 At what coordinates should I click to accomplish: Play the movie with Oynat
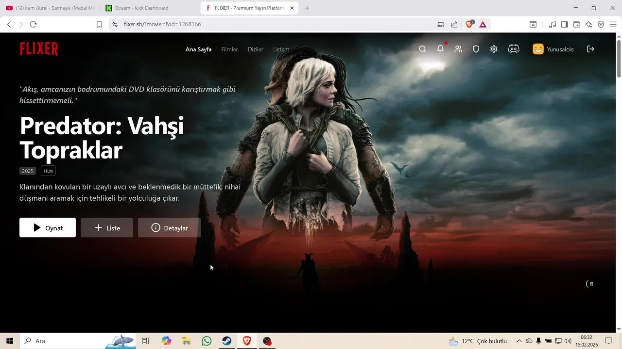coord(48,228)
